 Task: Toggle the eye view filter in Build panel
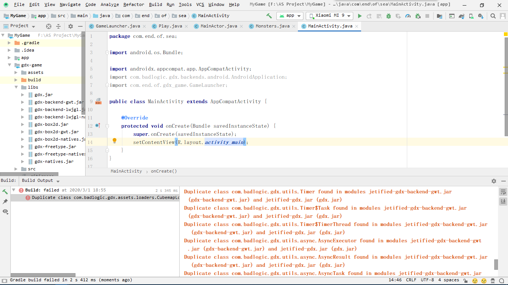click(5, 211)
